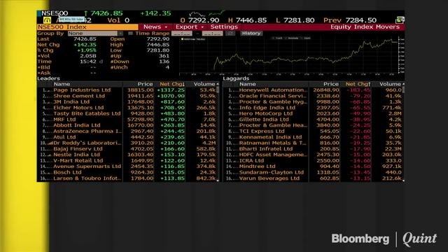Select the Procter & Gamble Hygiene row

click(312, 101)
